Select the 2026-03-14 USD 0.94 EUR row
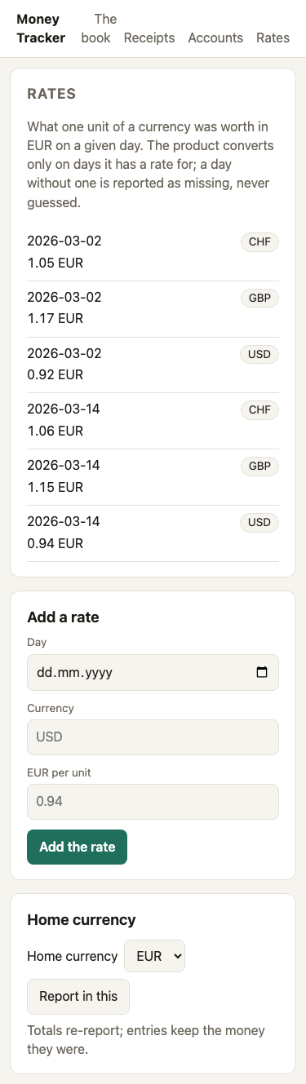306x1084 pixels. pyautogui.click(x=153, y=533)
